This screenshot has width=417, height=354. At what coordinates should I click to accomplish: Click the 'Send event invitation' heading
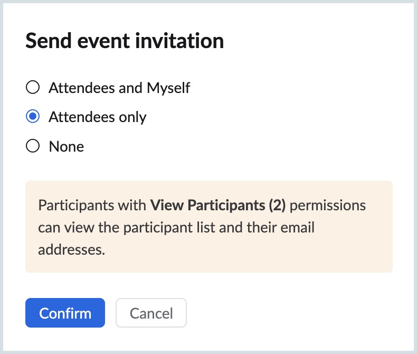(125, 41)
